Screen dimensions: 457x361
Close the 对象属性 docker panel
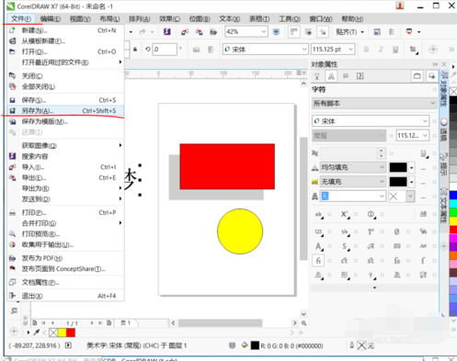click(444, 64)
